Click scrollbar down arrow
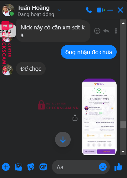 point(123,151)
